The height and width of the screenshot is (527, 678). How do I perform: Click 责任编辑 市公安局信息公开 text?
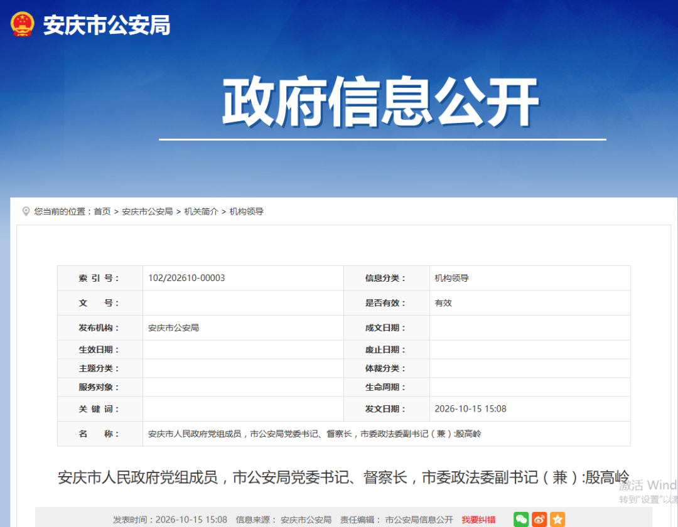click(397, 519)
